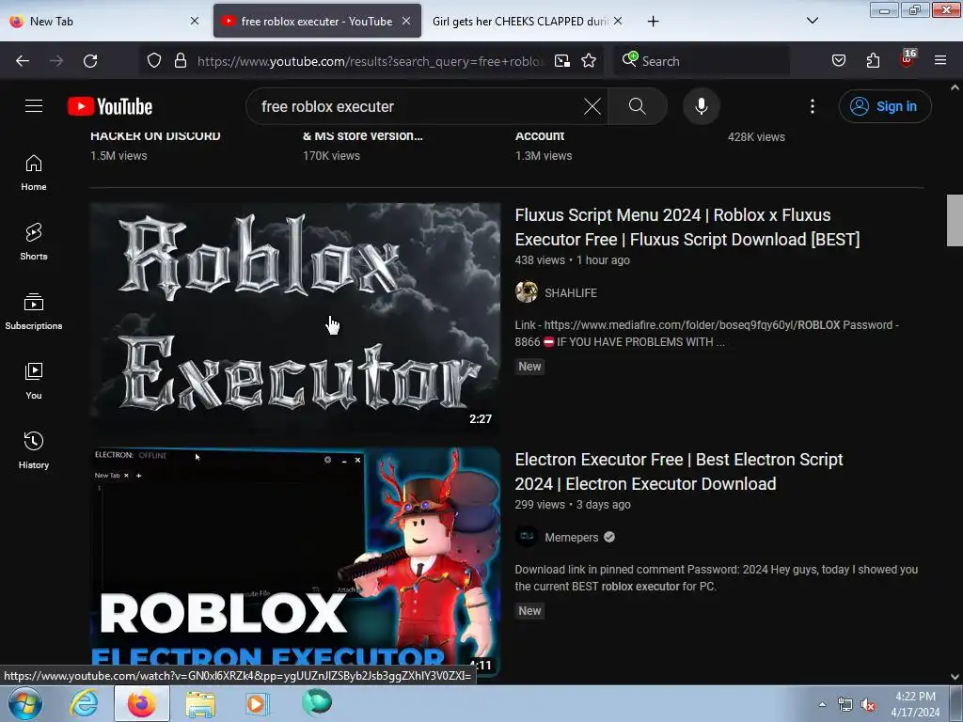Image resolution: width=963 pixels, height=722 pixels.
Task: Close the New Tab tab
Action: [195, 21]
